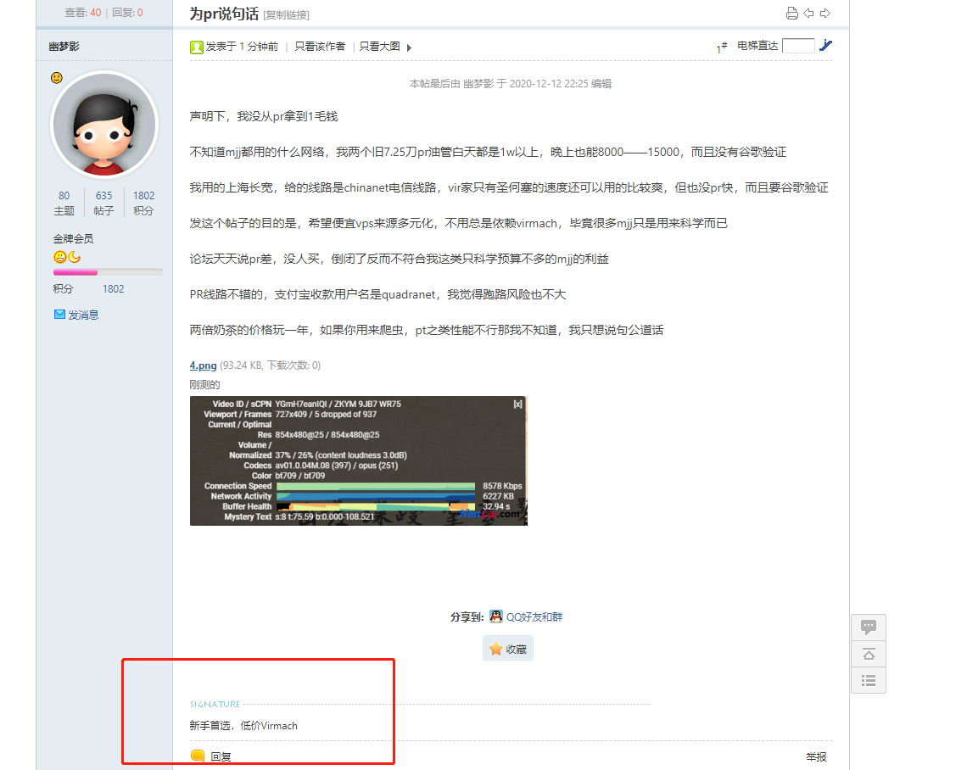
Task: Click the 收藏 star button
Action: click(x=508, y=649)
